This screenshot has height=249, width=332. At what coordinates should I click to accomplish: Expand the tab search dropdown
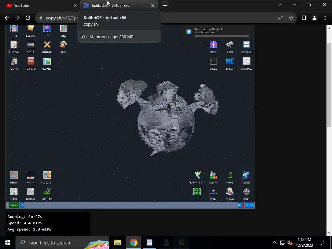(x=280, y=5)
